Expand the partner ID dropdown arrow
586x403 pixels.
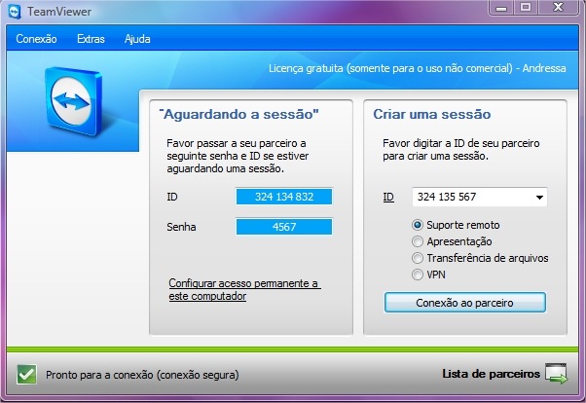click(539, 197)
